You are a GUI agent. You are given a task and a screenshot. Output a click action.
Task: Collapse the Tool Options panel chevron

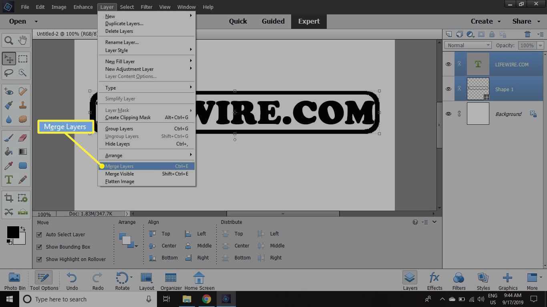click(x=434, y=222)
